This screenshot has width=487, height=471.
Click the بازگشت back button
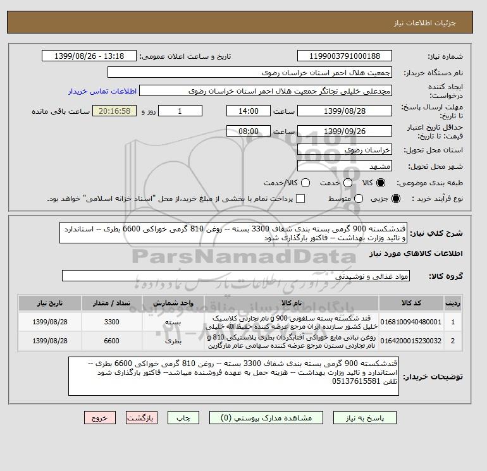142,418
